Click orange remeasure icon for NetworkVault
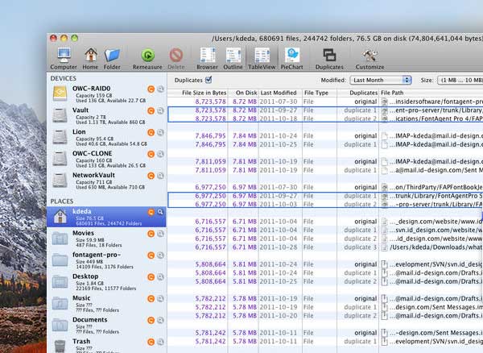This screenshot has width=483, height=353. click(x=151, y=176)
